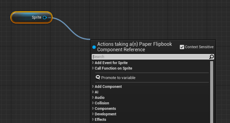Expand the Add Component category
The image size is (230, 123).
[108, 87]
